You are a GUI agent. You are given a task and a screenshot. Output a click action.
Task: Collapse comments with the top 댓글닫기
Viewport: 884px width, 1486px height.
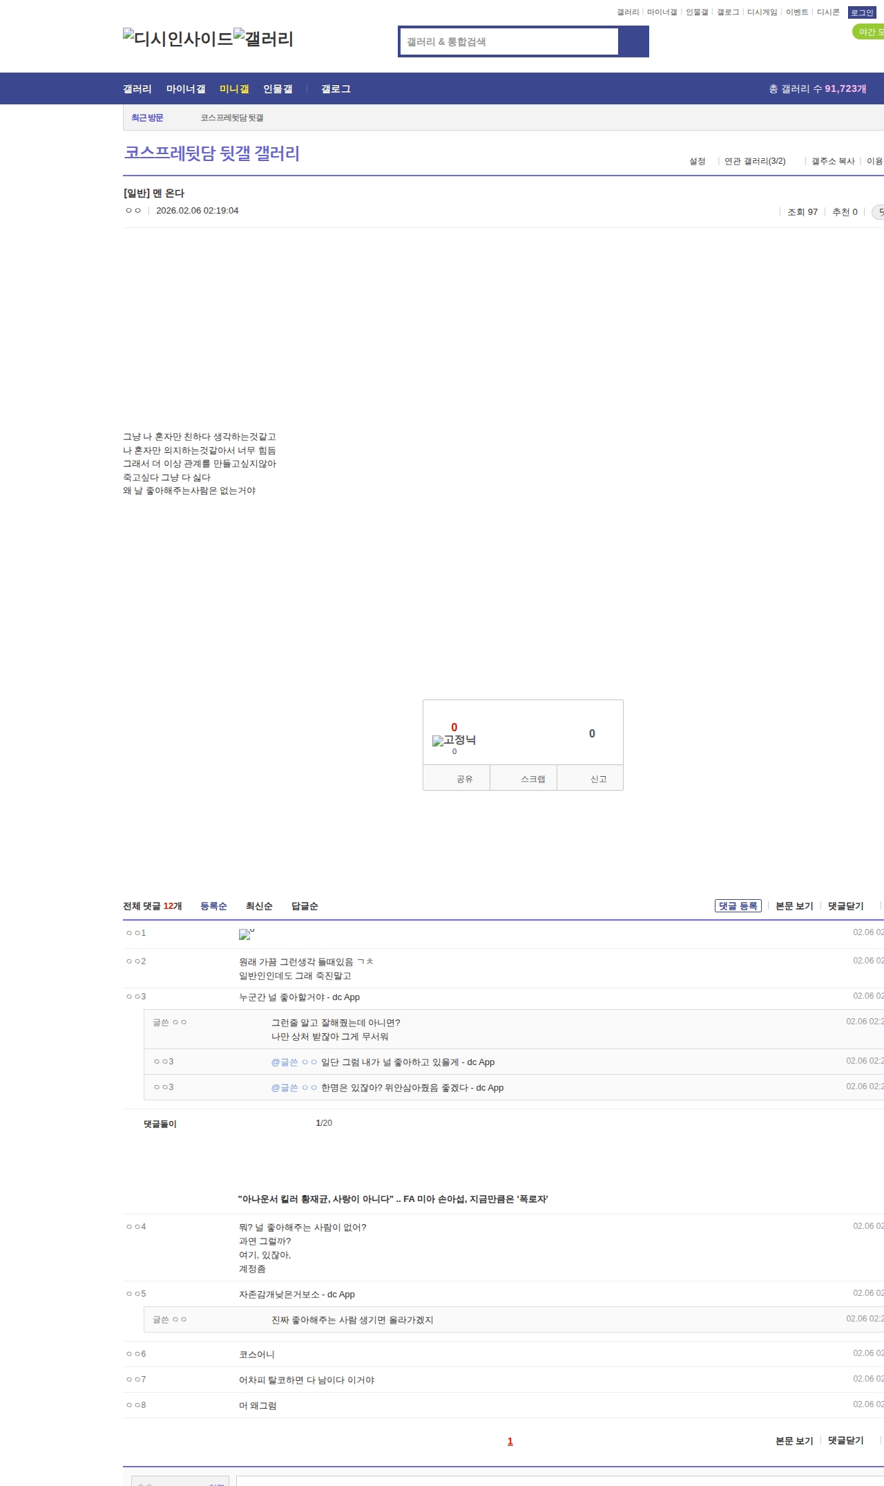click(x=845, y=906)
